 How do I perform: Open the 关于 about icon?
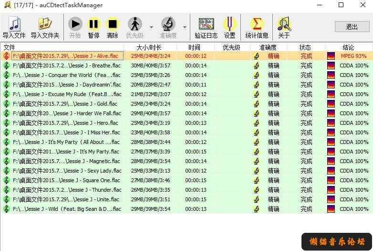pyautogui.click(x=284, y=24)
